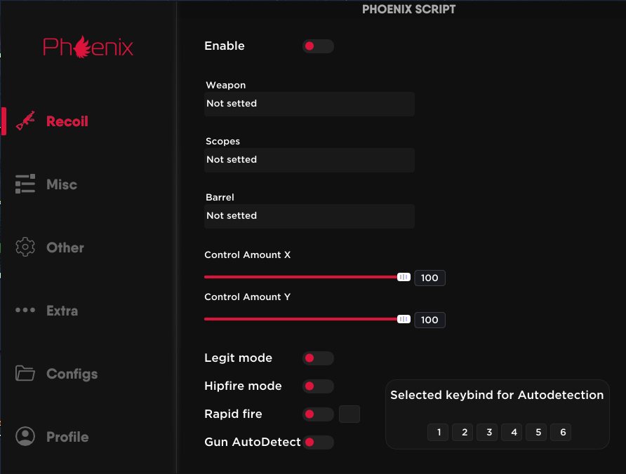The height and width of the screenshot is (474, 626).
Task: Click the Control Amount Y slider handle
Action: (x=404, y=319)
